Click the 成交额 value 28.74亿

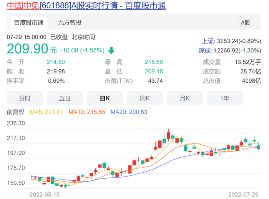click(x=251, y=72)
